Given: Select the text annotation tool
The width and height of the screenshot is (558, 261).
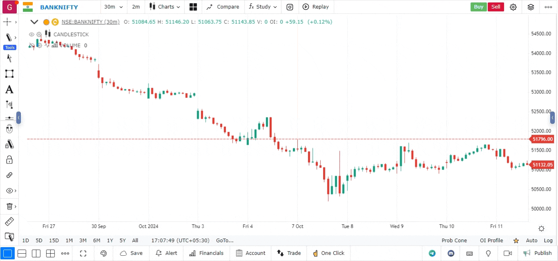Looking at the screenshot, I should point(9,90).
